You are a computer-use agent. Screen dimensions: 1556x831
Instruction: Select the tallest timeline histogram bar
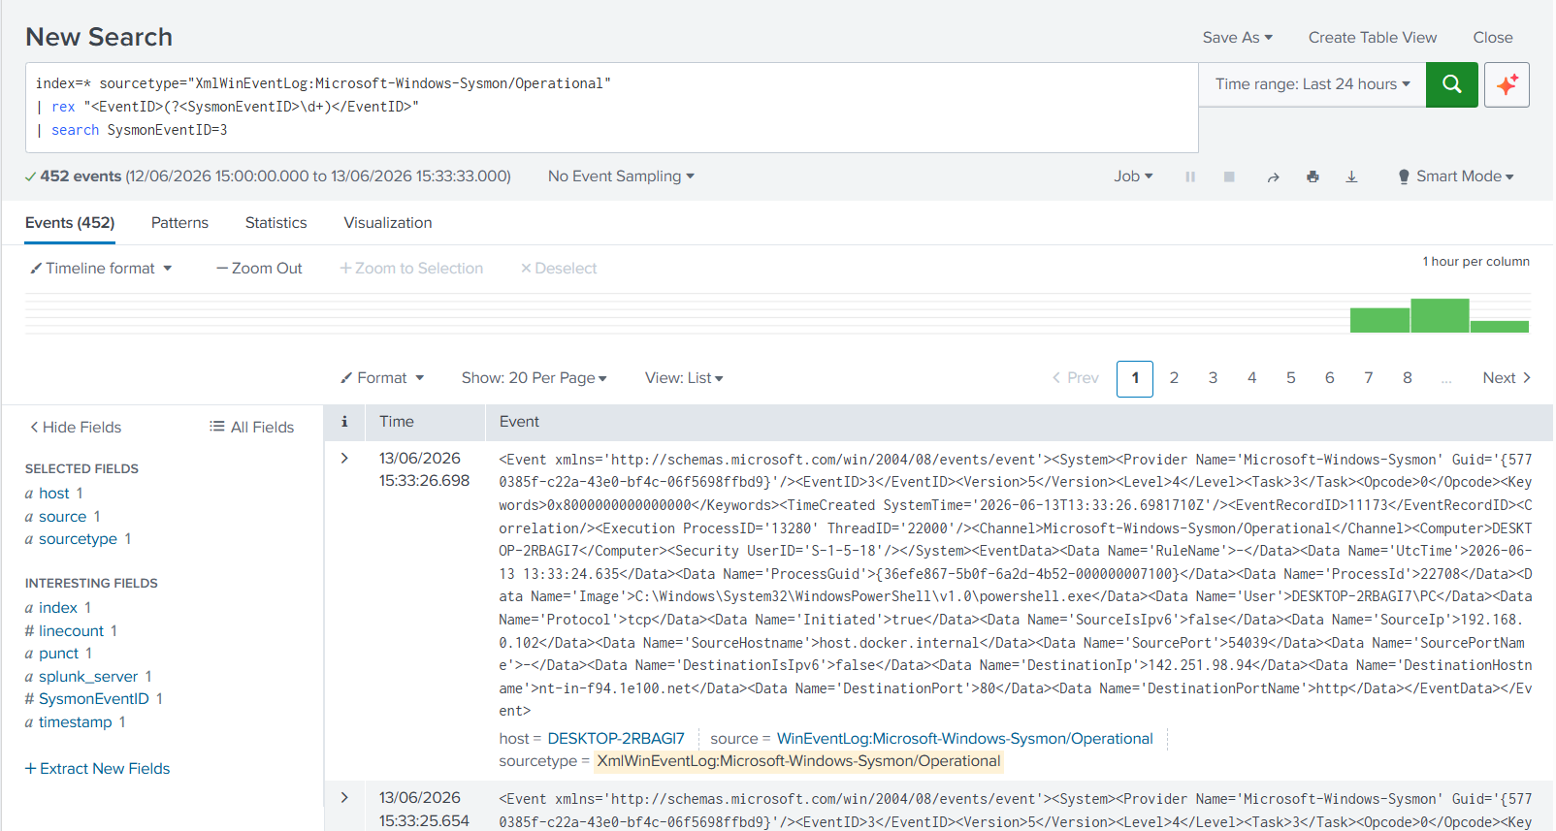point(1440,316)
